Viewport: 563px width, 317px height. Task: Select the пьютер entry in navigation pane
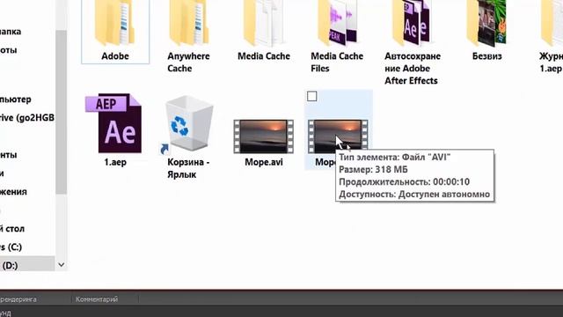click(16, 100)
